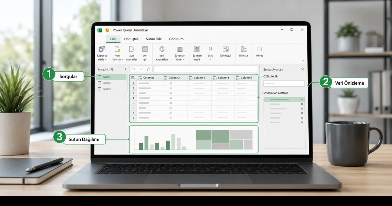Select the Column4 header
Viewport: 392px width, 206px height.
coord(223,78)
